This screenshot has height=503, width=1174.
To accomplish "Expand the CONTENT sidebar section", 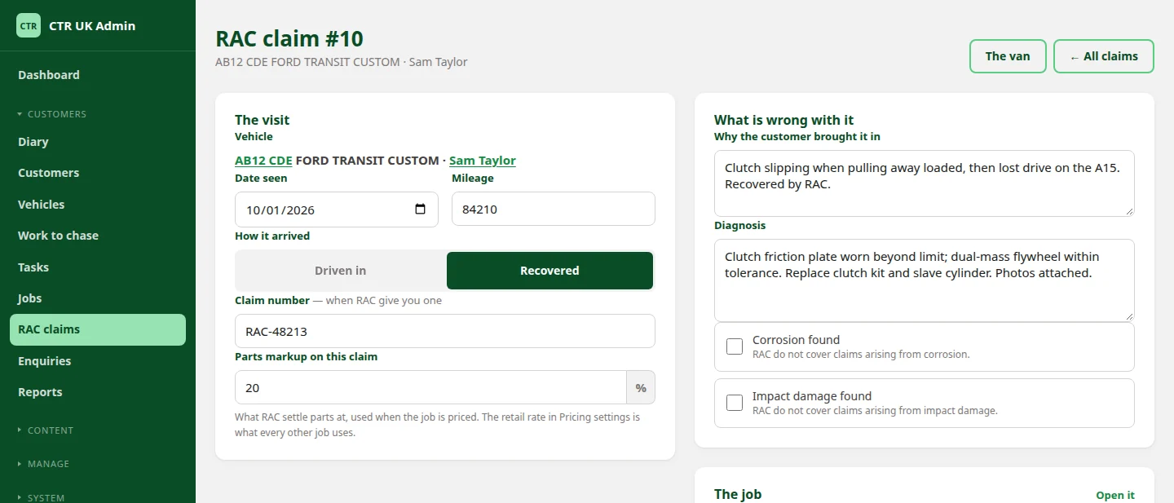I will click(x=46, y=430).
